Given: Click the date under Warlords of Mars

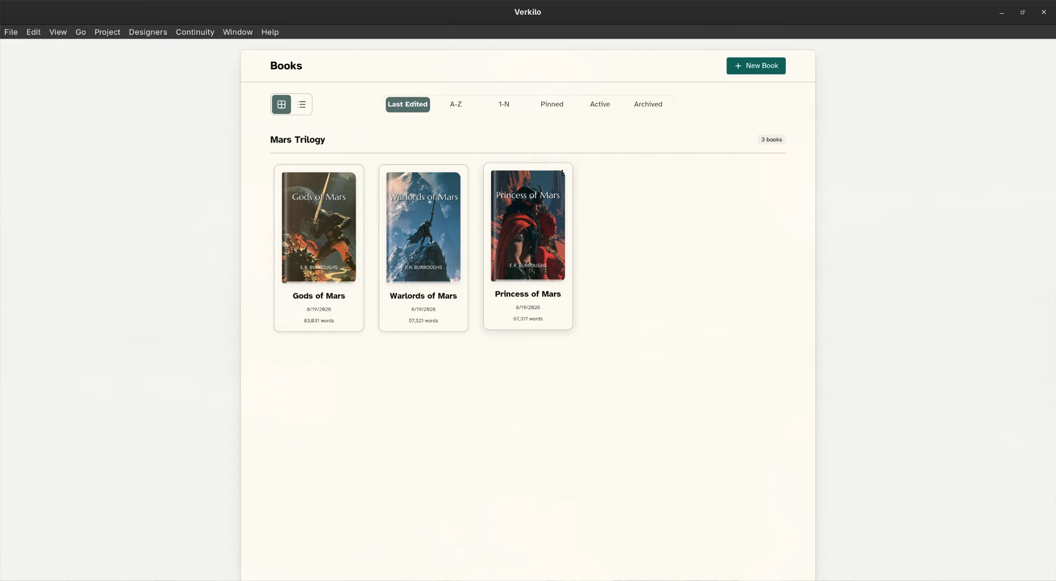Looking at the screenshot, I should point(423,310).
